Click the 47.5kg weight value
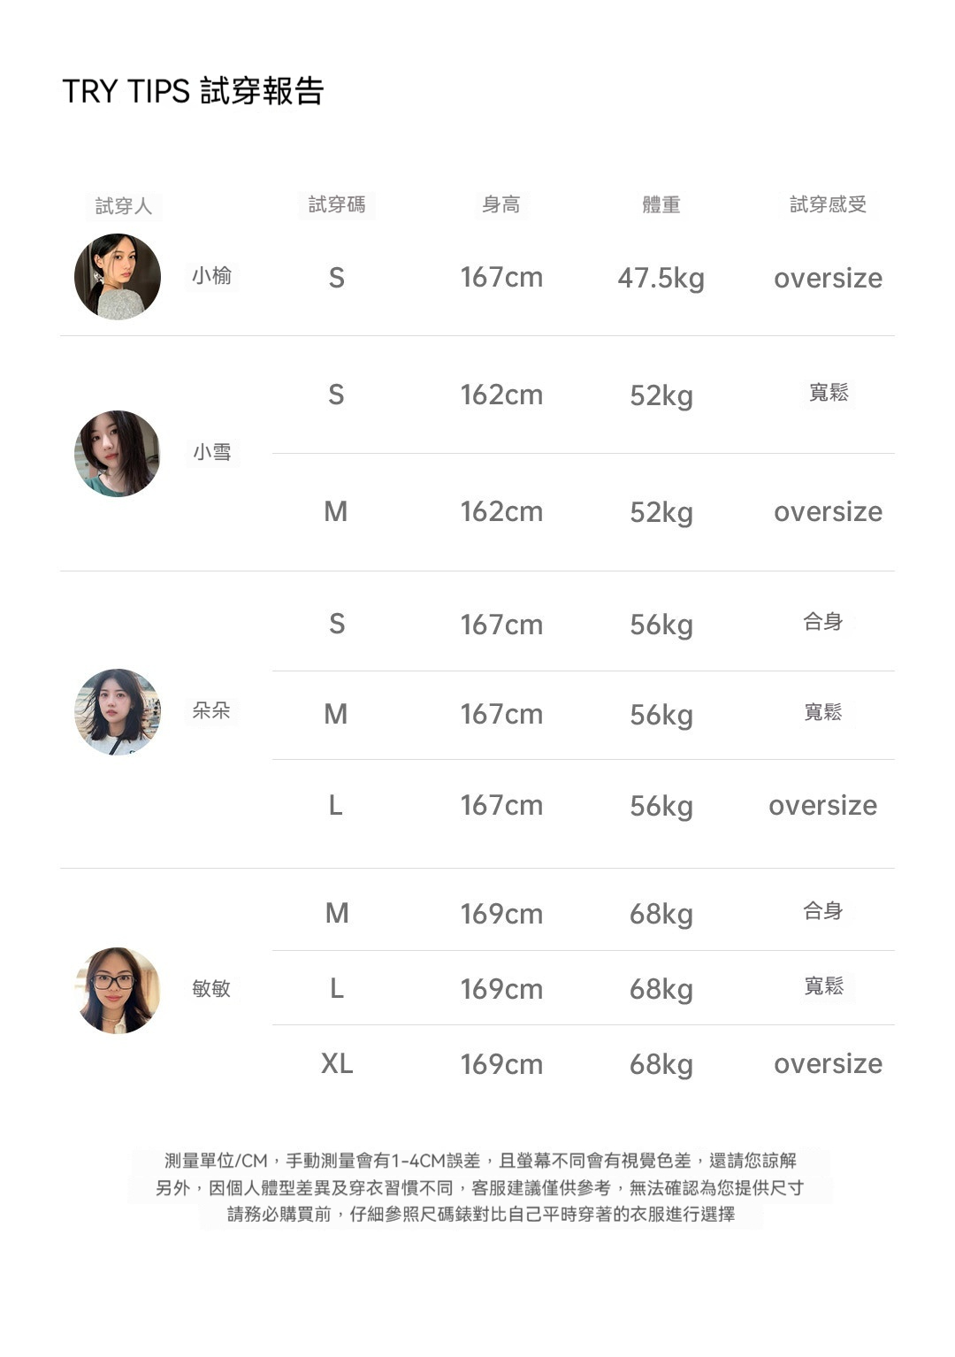Image resolution: width=955 pixels, height=1357 pixels. 661,279
